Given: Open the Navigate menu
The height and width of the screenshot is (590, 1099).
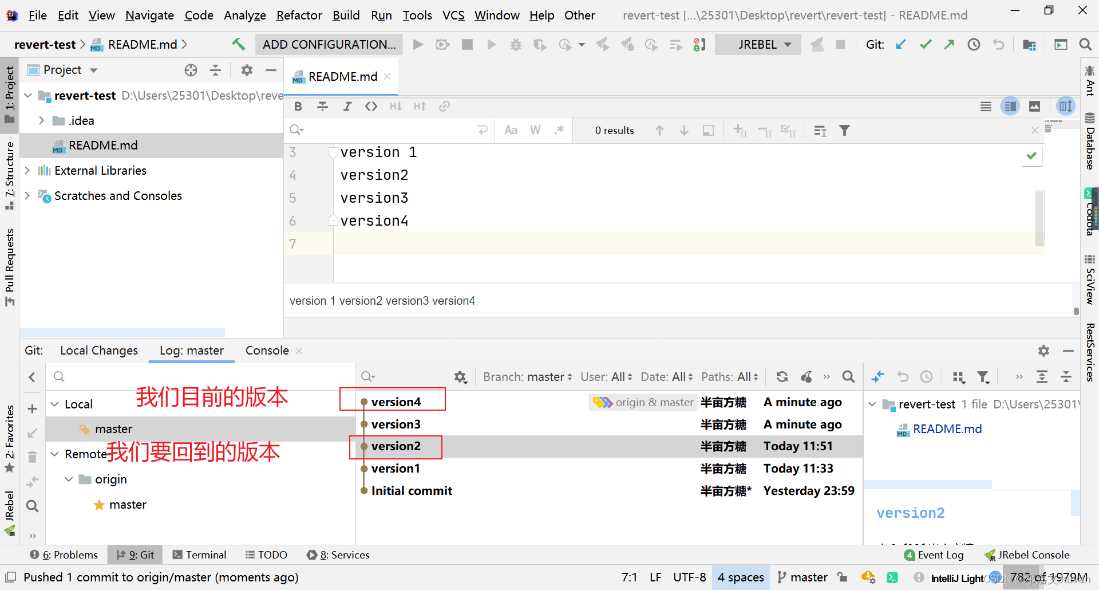Looking at the screenshot, I should [x=149, y=15].
